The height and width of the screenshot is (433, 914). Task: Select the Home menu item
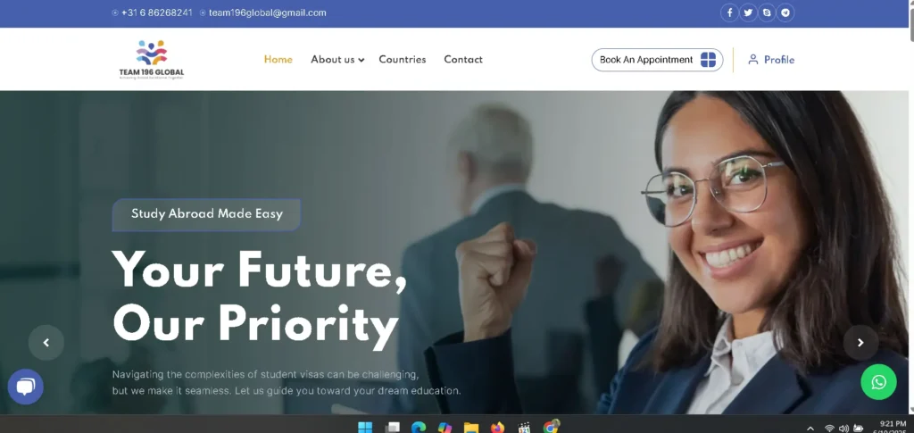point(278,60)
